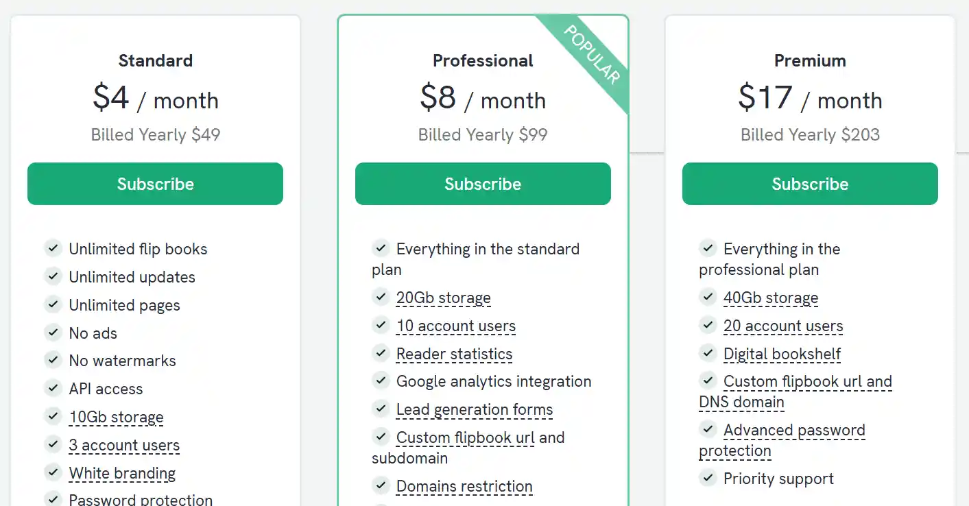Click the check icon next to Reader statistics
969x506 pixels.
381,353
